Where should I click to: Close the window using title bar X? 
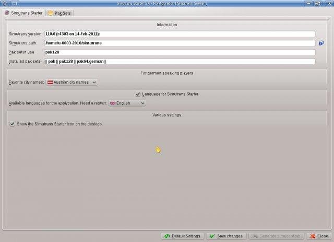click(x=329, y=4)
